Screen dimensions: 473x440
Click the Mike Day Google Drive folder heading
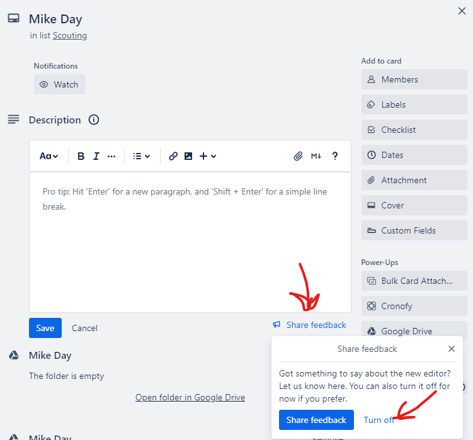(x=50, y=356)
